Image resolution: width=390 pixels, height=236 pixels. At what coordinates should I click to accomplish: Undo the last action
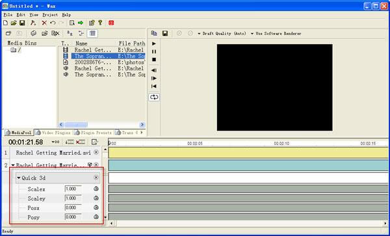(x=53, y=23)
